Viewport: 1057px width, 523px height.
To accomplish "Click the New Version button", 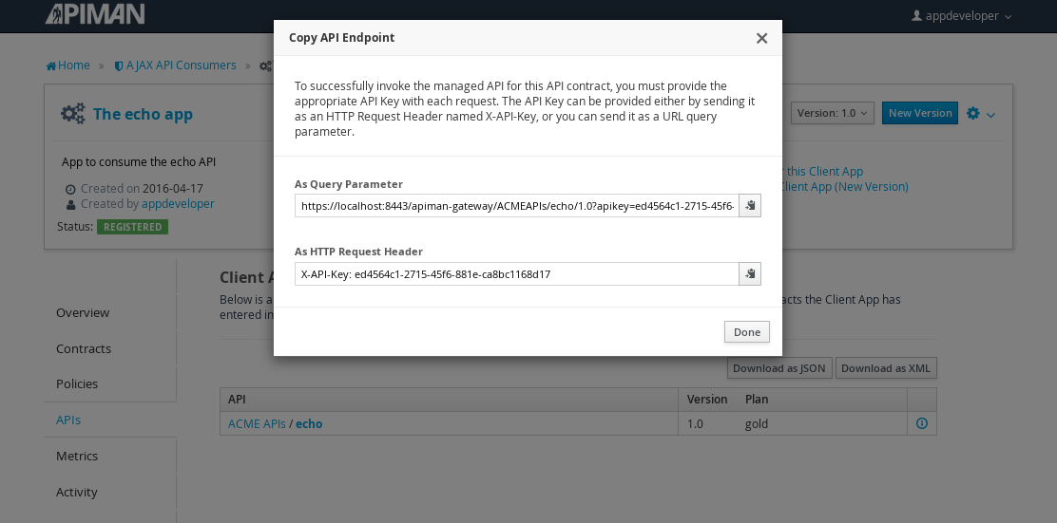I will pos(919,113).
